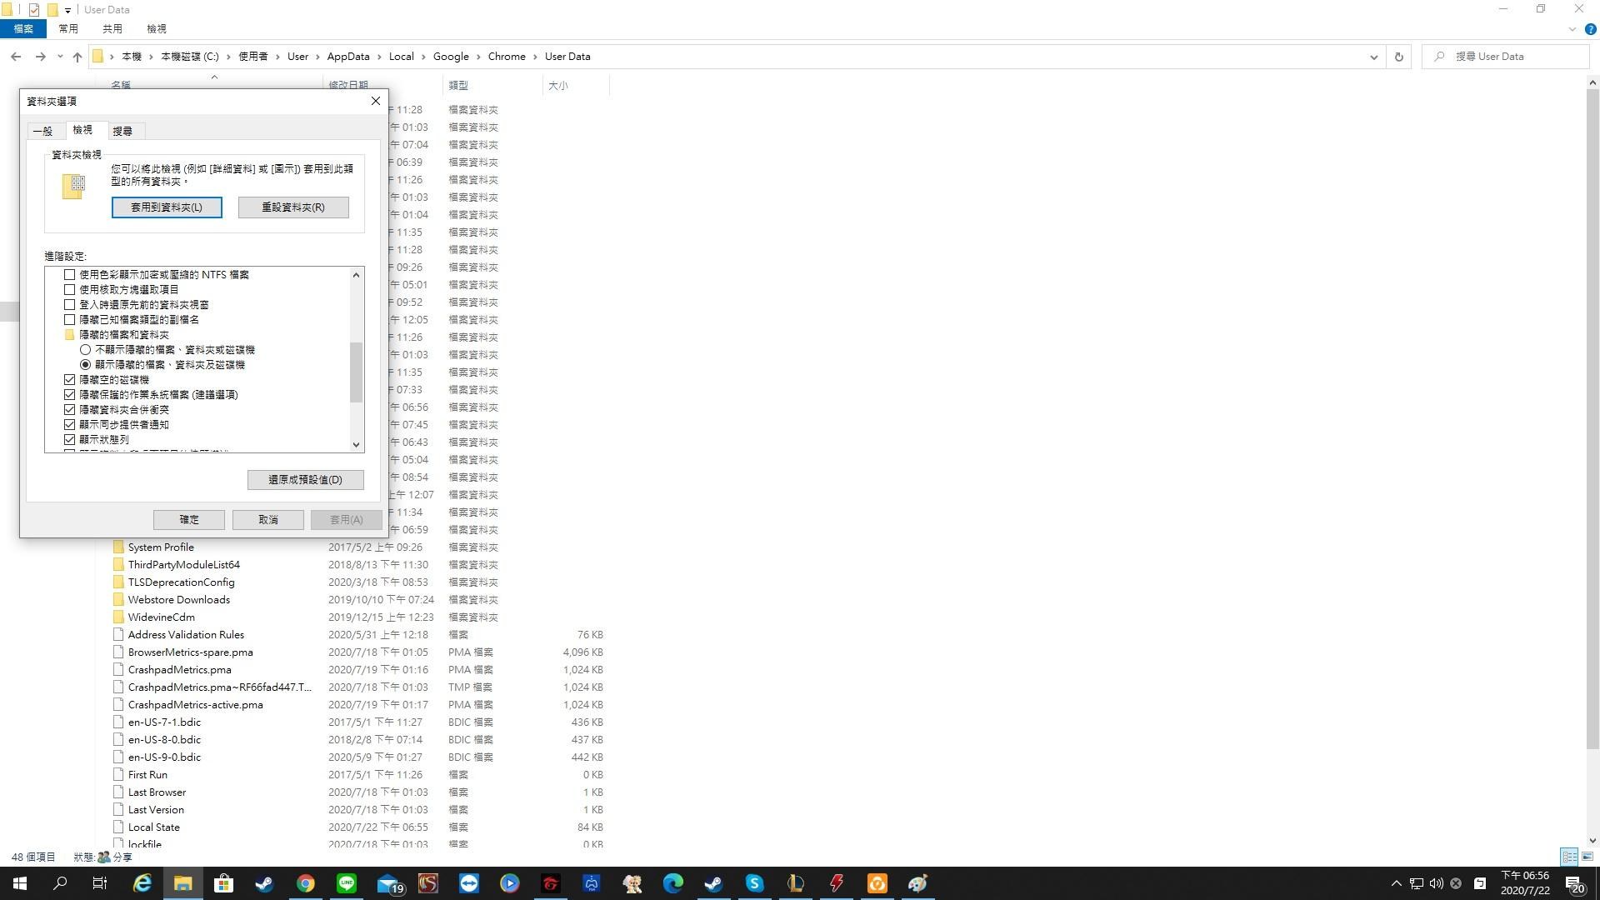
Task: Switch to the 搜尋 tab in folder options
Action: pyautogui.click(x=122, y=131)
